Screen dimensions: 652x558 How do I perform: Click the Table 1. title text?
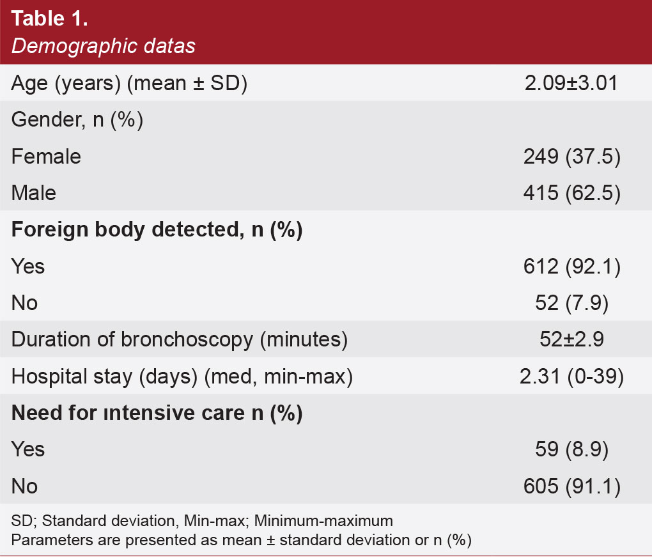[x=49, y=19]
